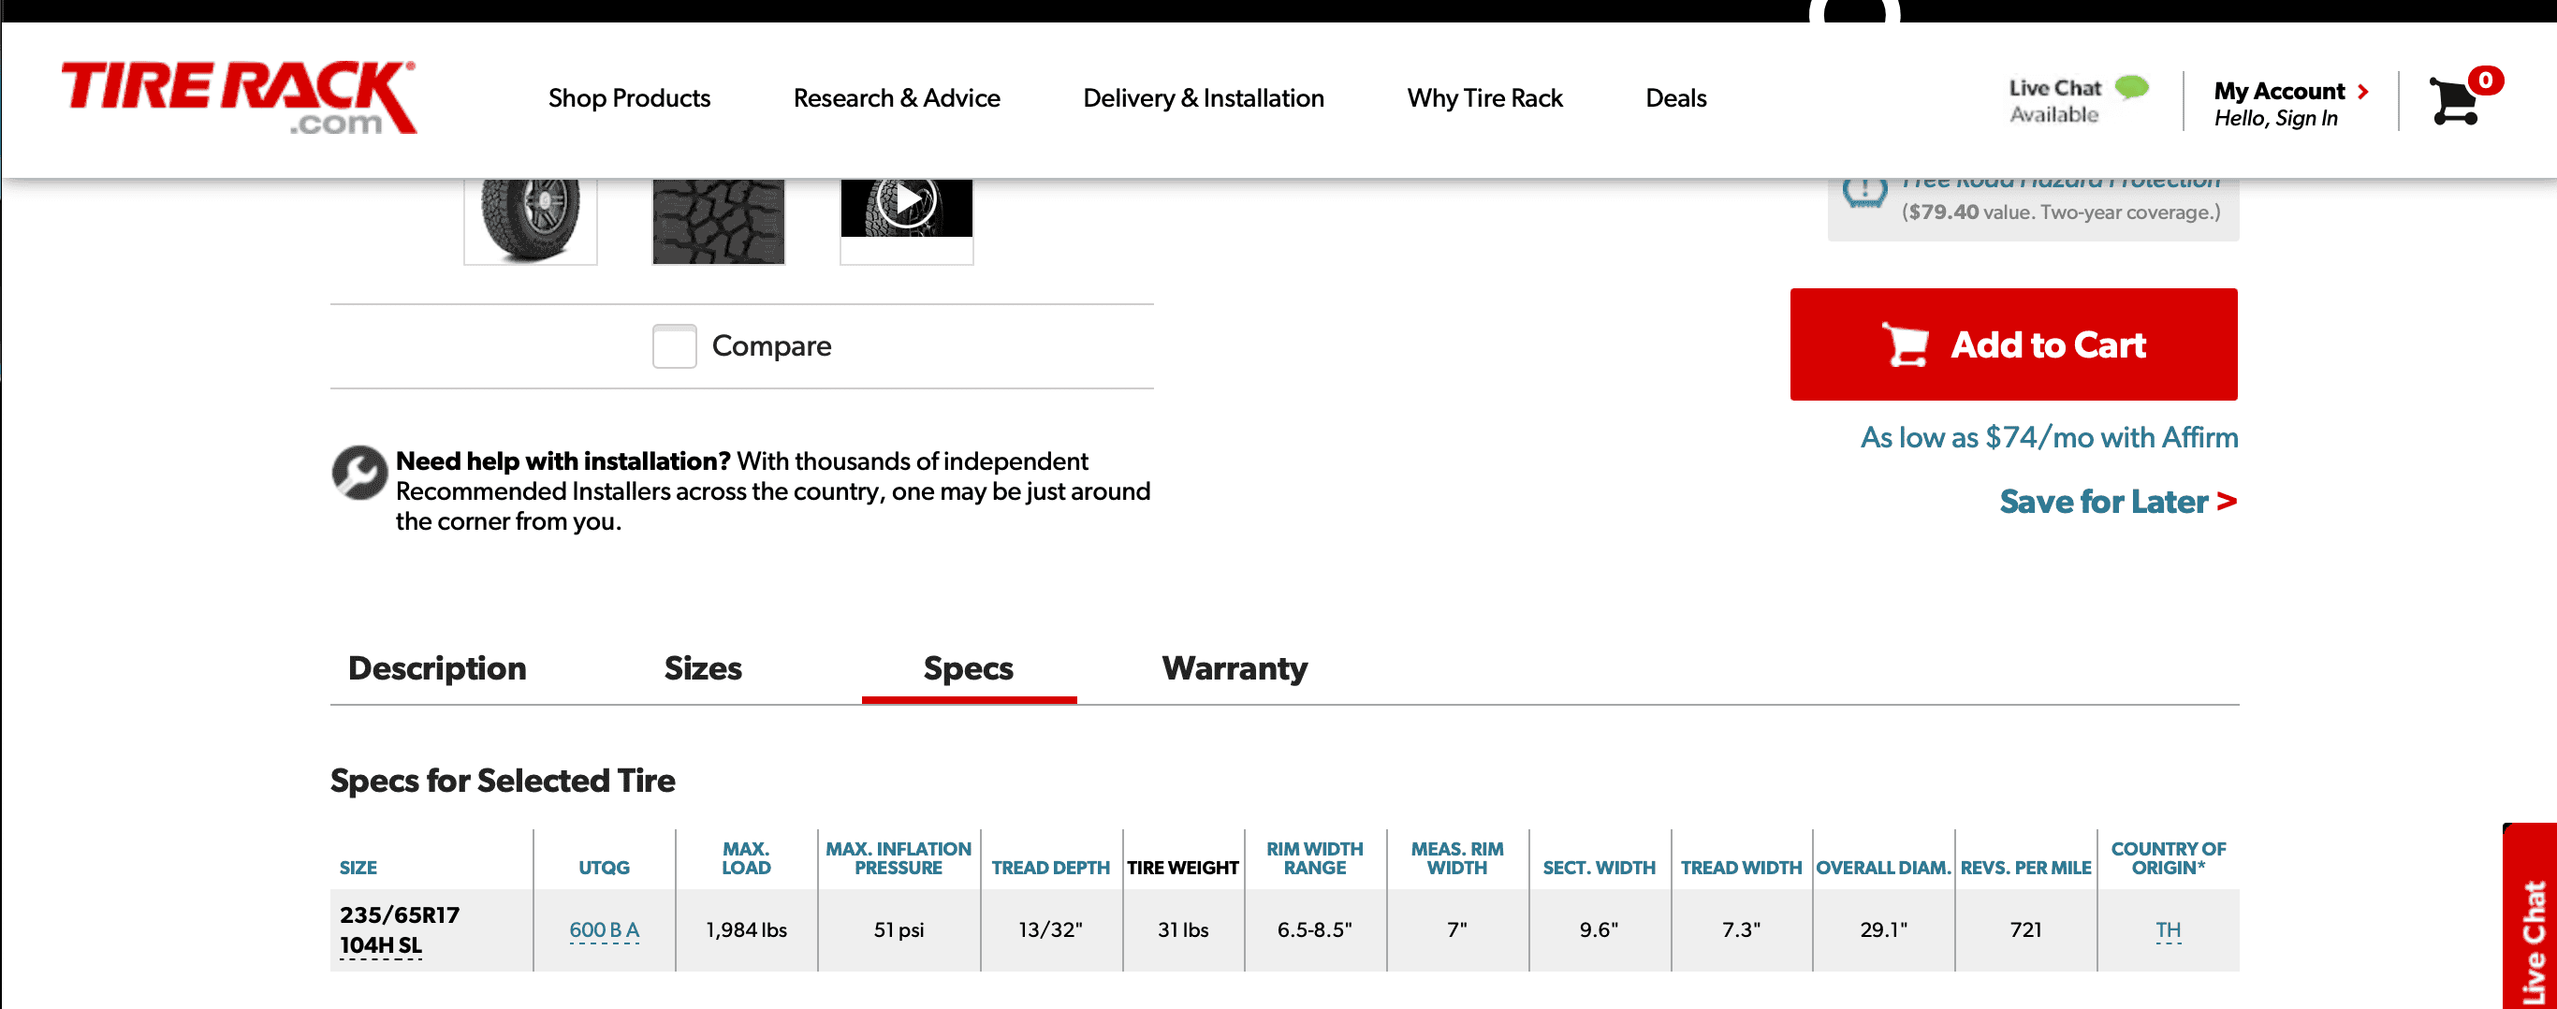Click the 31 lbs tire weight value
The width and height of the screenshot is (2557, 1009).
click(x=1182, y=930)
